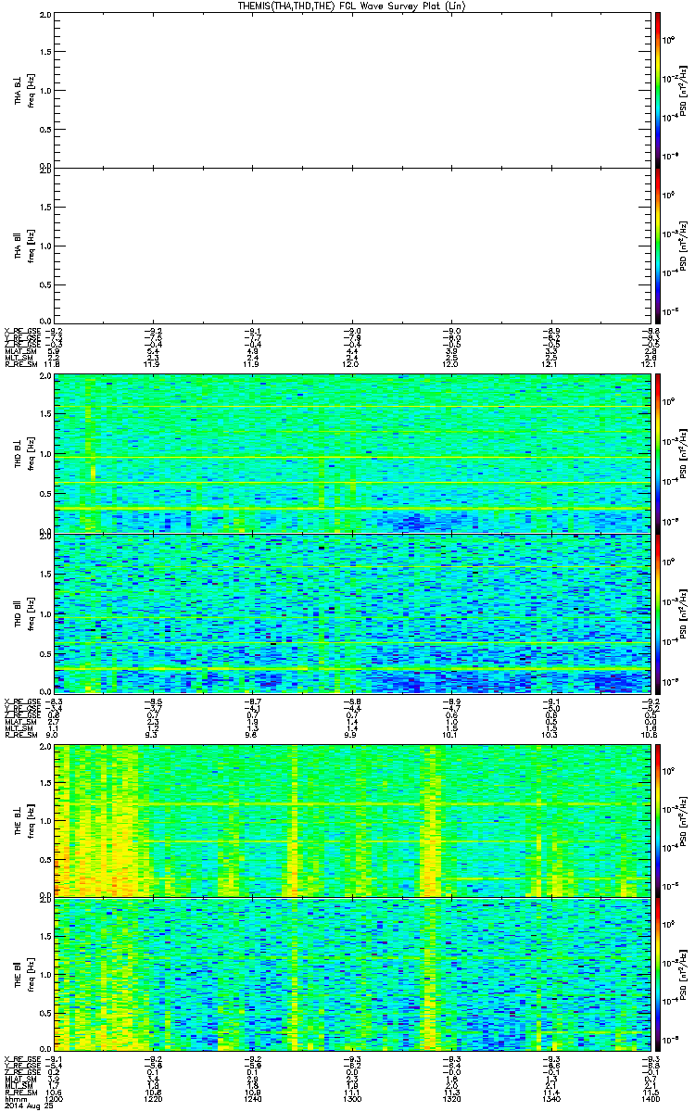Click the '1.5' frequency tick on THE B-perpendicular axis
Viewport: 695px width, 1112px height.
pos(45,784)
